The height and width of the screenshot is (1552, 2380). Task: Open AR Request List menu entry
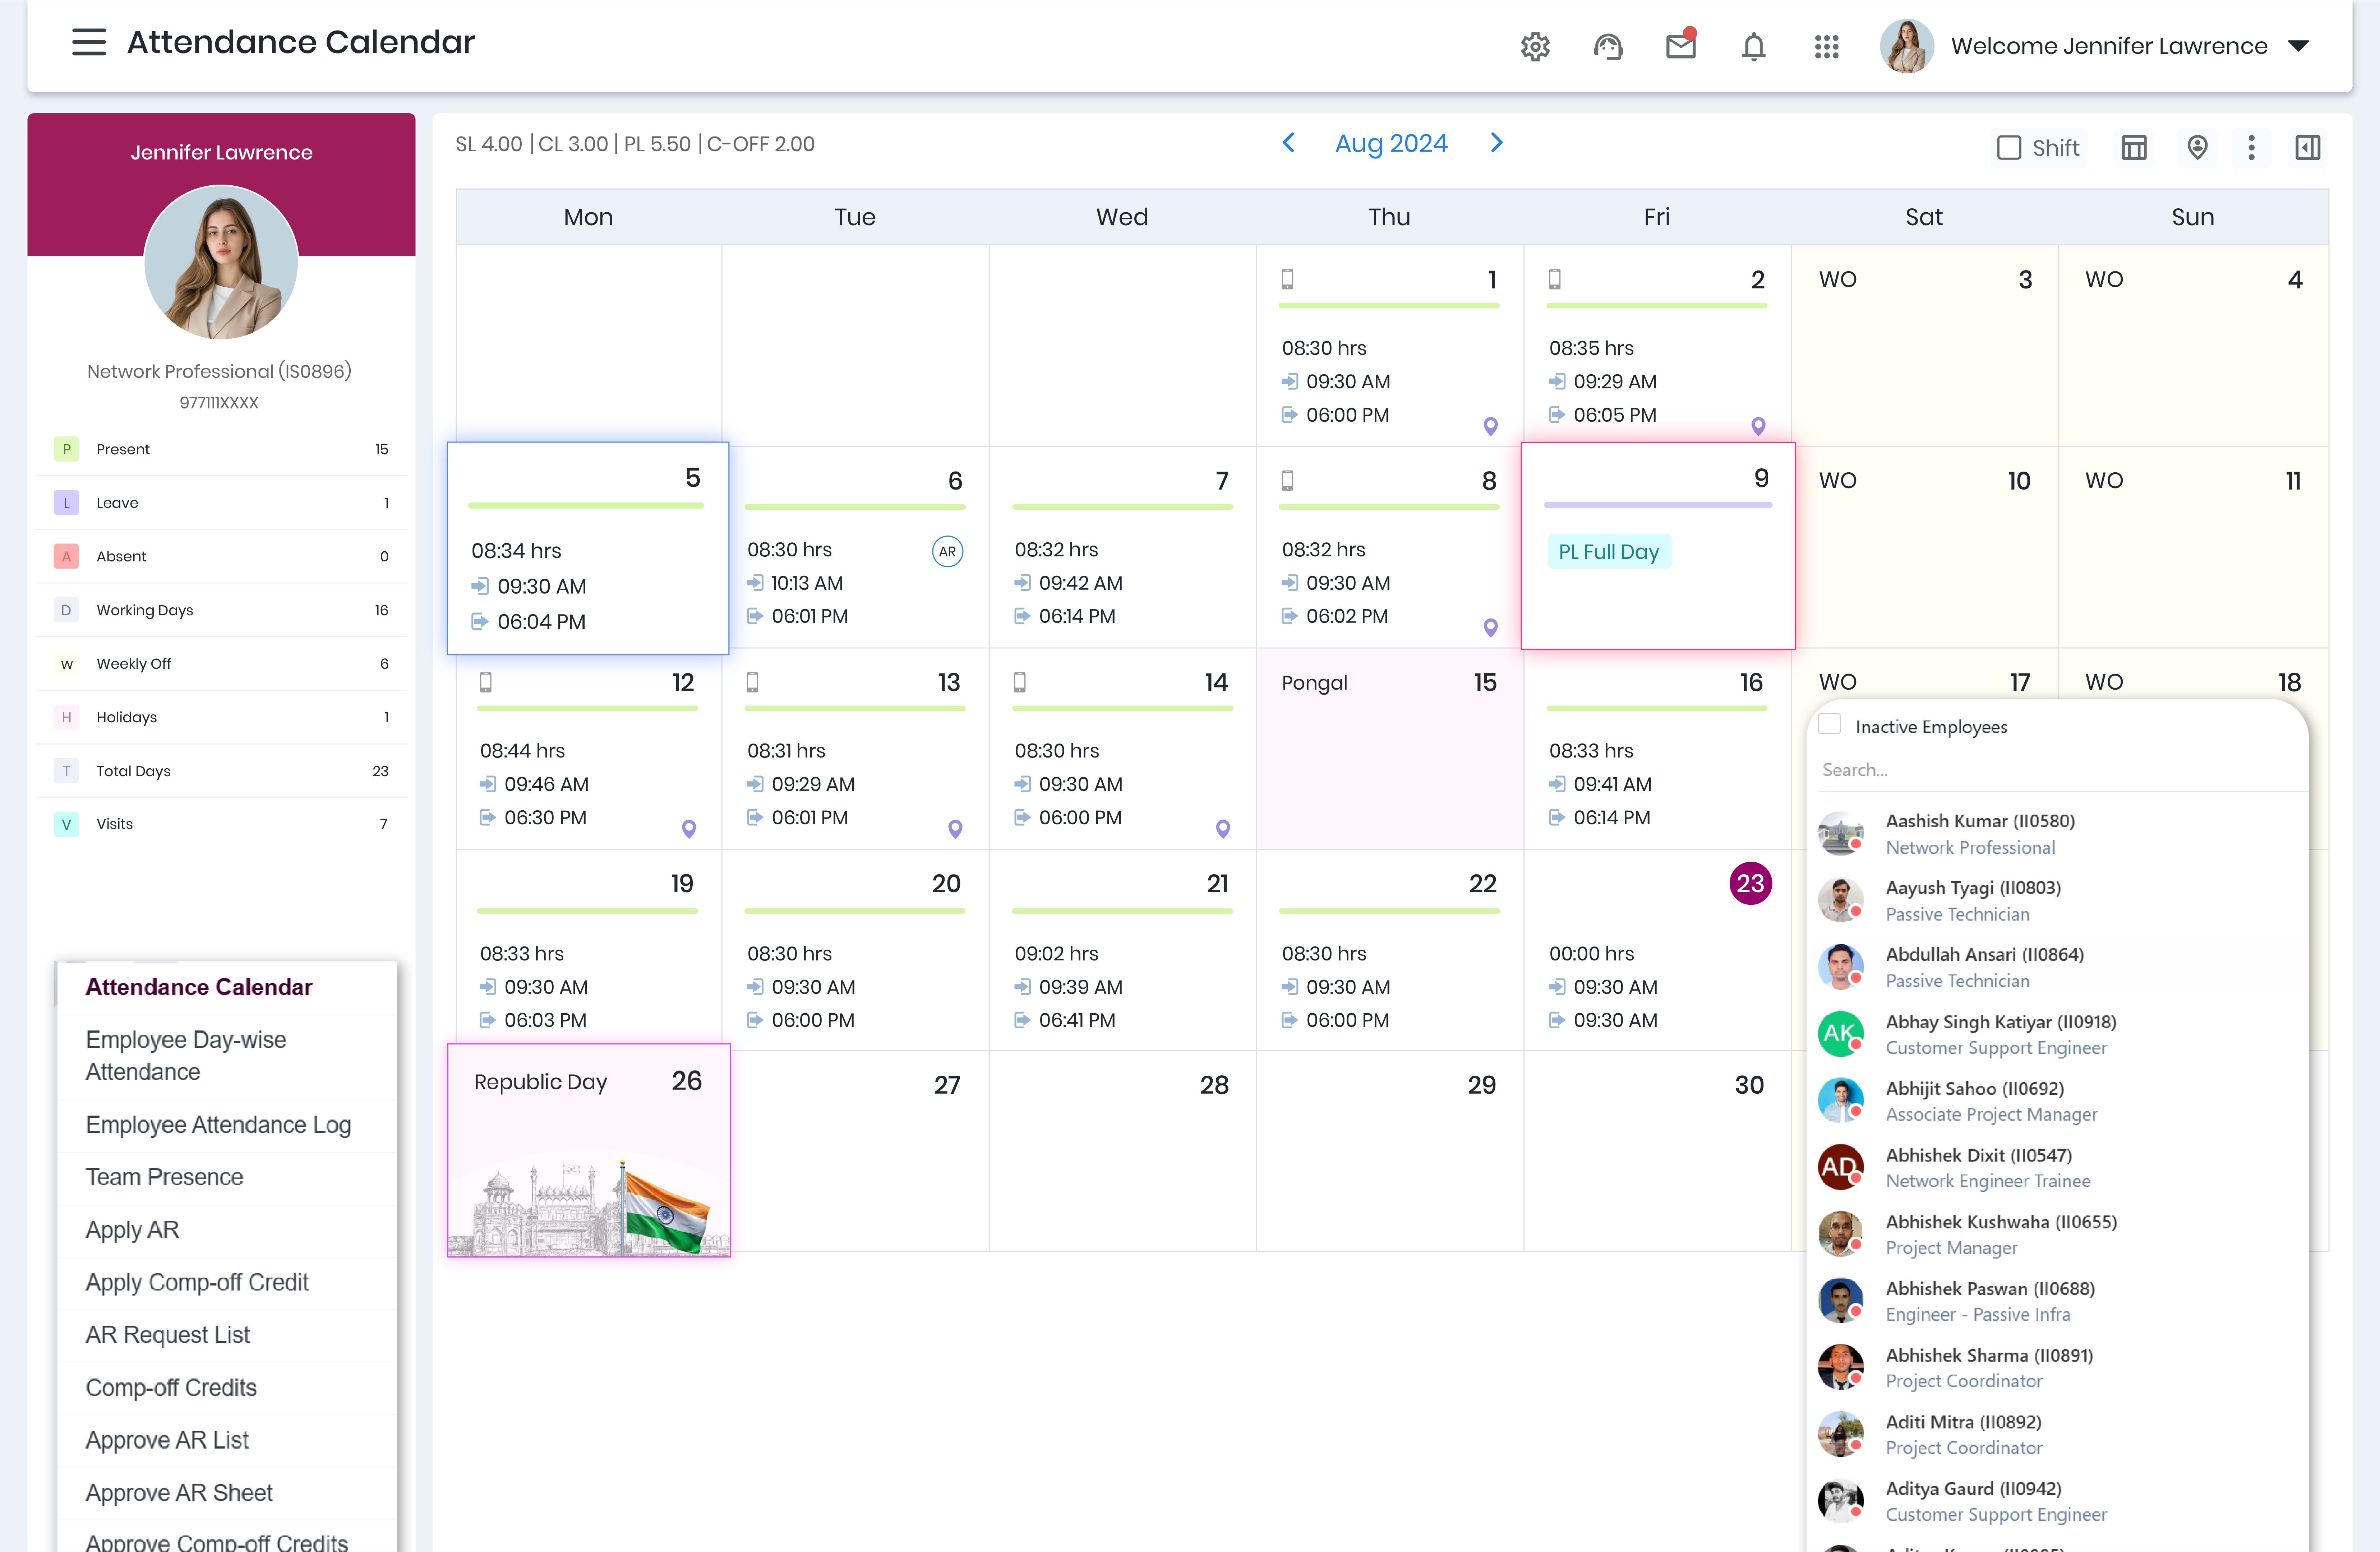pos(227,1335)
